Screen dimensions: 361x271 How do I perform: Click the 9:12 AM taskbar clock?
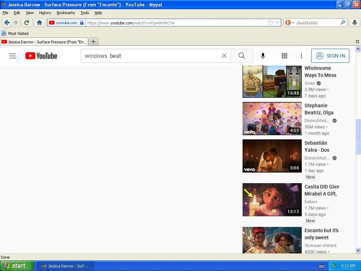pyautogui.click(x=348, y=266)
